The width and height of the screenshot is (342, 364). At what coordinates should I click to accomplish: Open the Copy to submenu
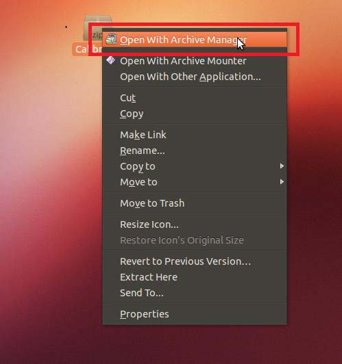(195, 166)
